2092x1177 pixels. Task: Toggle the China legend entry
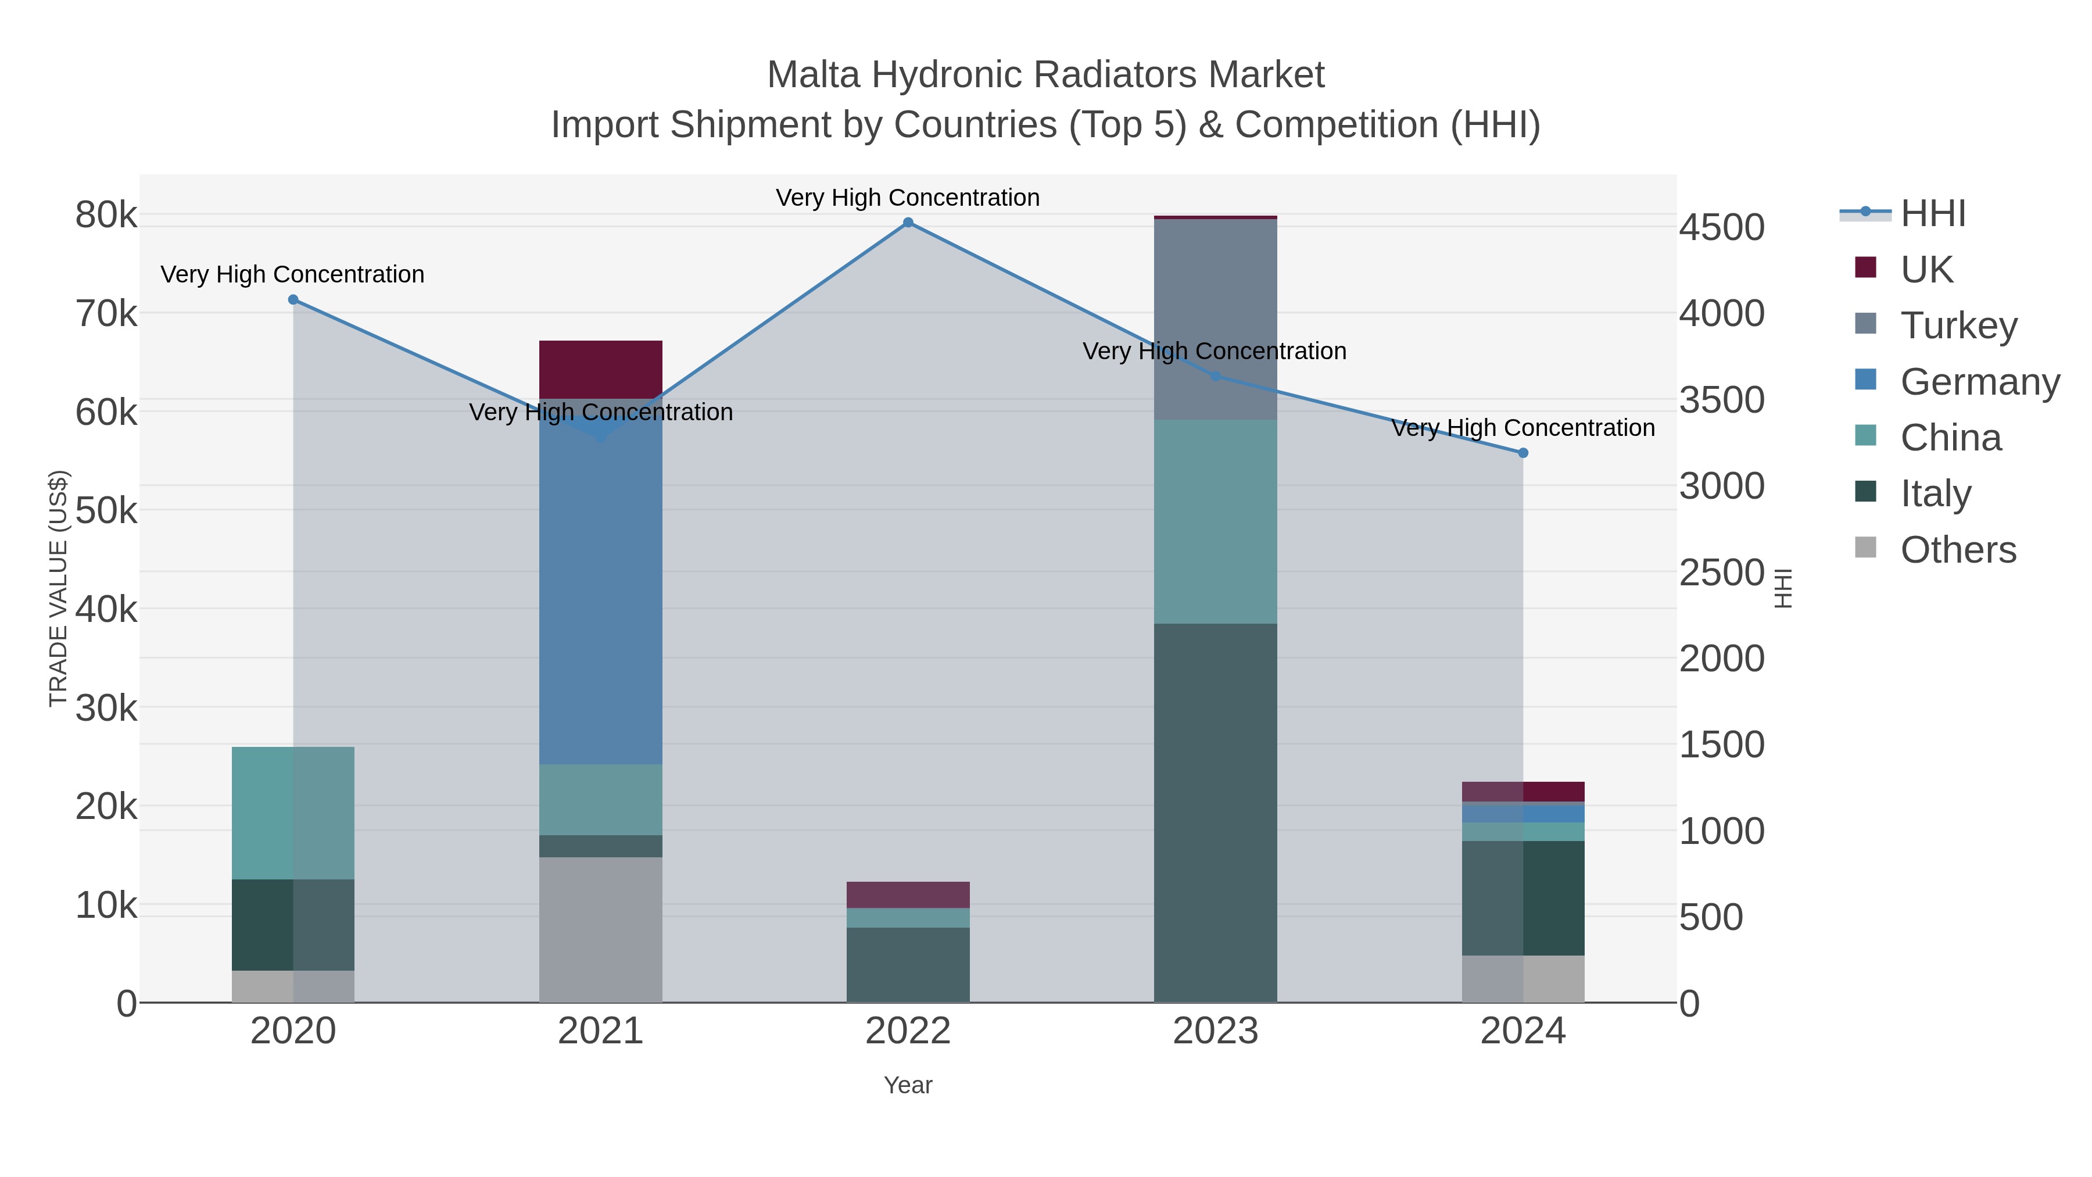coord(1928,437)
